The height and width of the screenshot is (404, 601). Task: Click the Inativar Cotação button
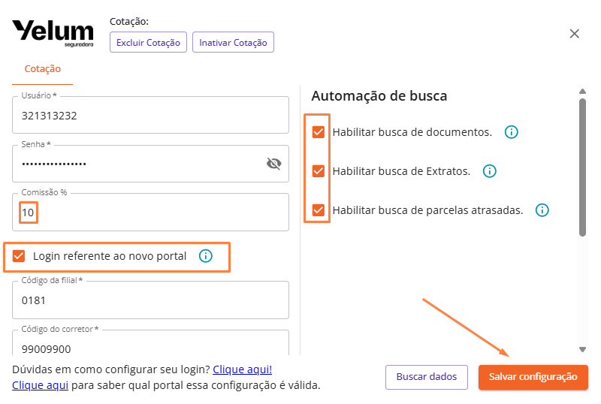[233, 43]
